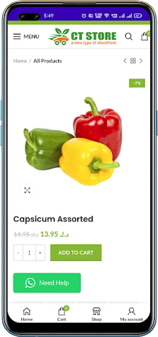Open the shopping bag in header
Image resolution: width=158 pixels, height=337 pixels.
pos(145,36)
